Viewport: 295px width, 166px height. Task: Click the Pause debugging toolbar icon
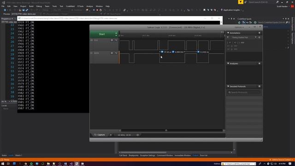(94, 10)
